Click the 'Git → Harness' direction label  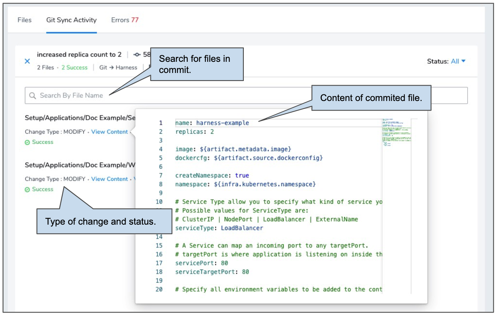pos(118,68)
